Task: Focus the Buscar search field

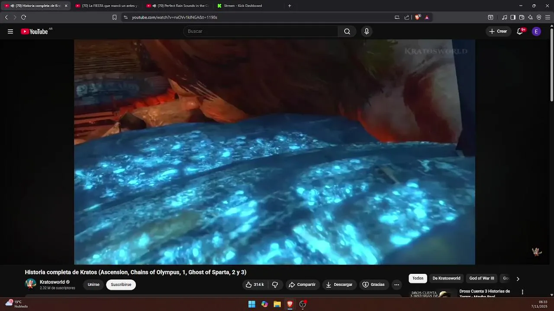Action: pyautogui.click(x=261, y=32)
